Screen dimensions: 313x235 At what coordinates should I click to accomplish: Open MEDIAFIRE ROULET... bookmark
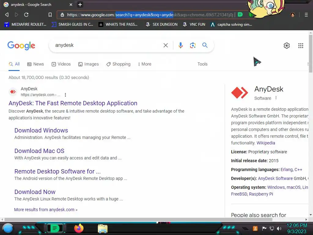pos(25,24)
